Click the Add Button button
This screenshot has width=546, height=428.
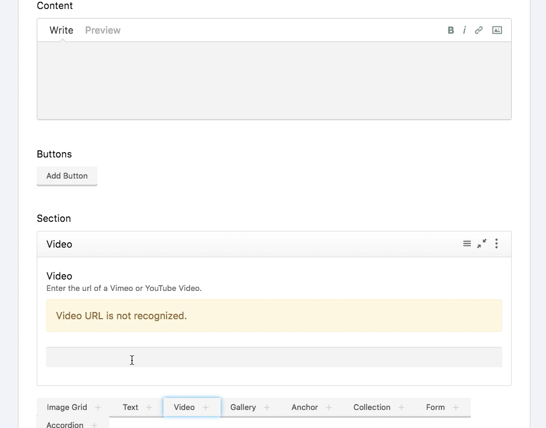67,176
